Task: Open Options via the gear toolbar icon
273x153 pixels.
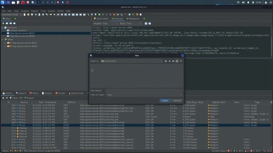Action: click(x=43, y=15)
